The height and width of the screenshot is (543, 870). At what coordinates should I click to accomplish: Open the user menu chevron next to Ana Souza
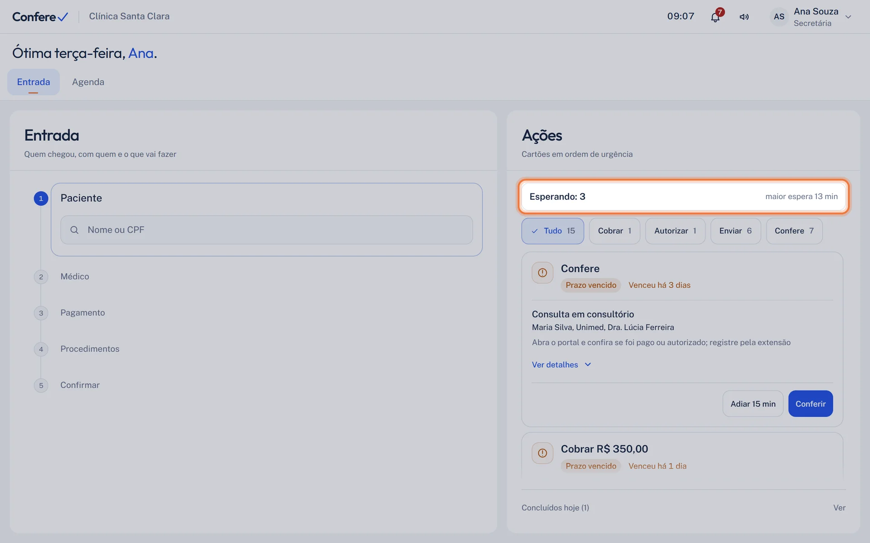[848, 17]
